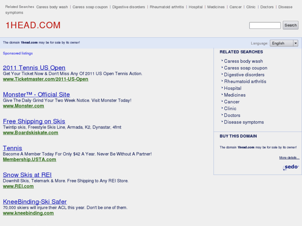Click 'Downhill Skis, Telemark & More' description
The width and height of the screenshot is (302, 226).
(x=66, y=181)
